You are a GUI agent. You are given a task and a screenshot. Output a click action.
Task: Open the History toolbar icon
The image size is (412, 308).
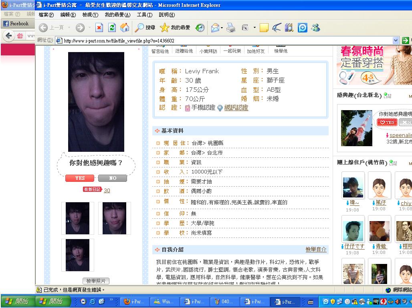200,28
